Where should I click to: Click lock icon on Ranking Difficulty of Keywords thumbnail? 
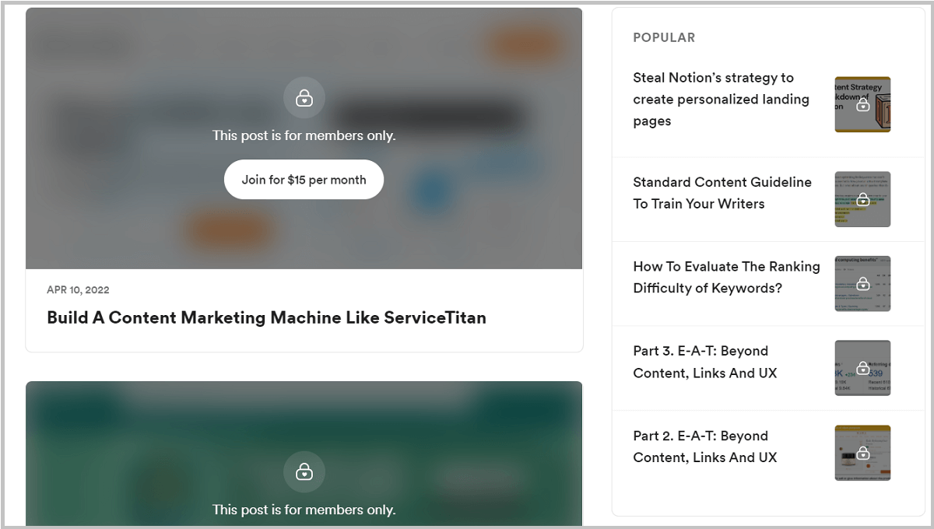pyautogui.click(x=862, y=283)
